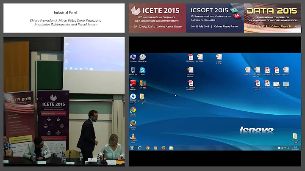Select the Colmar July PDF file icon
This screenshot has height=171, width=305.
257,85
